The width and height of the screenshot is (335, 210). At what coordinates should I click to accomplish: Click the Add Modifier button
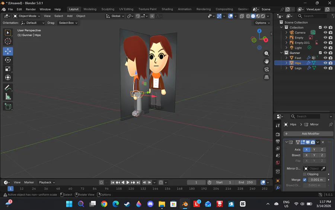310,134
